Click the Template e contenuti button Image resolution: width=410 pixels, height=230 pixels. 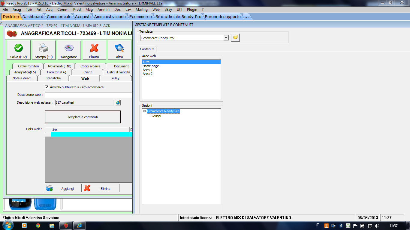click(83, 117)
